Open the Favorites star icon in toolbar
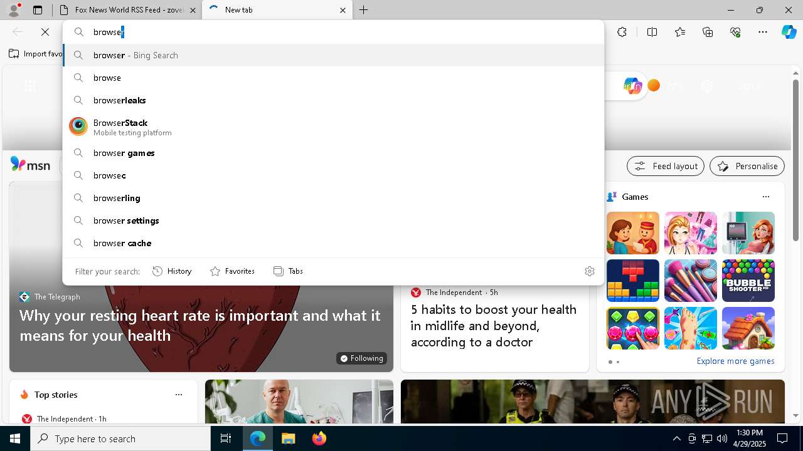The width and height of the screenshot is (803, 451). click(x=680, y=32)
